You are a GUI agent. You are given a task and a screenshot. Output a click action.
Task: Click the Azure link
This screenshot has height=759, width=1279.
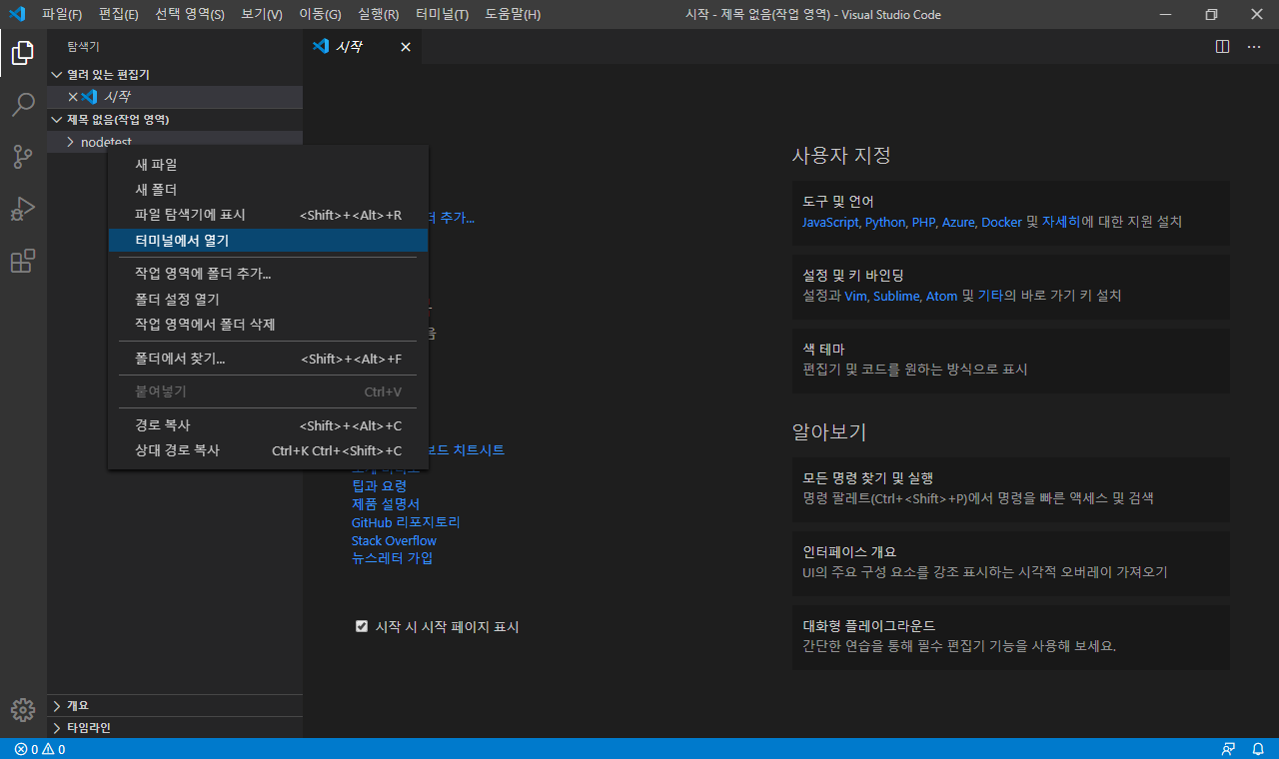958,222
